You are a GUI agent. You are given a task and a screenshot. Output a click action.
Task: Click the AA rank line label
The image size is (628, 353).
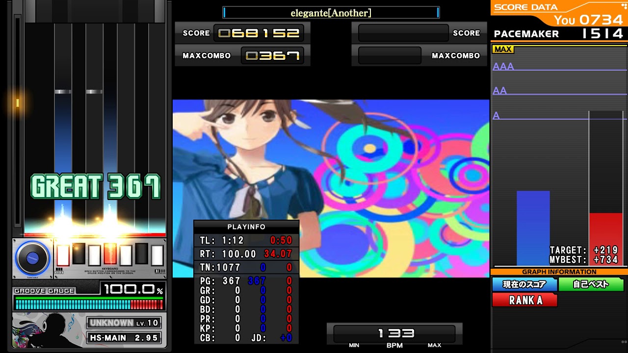tap(499, 91)
